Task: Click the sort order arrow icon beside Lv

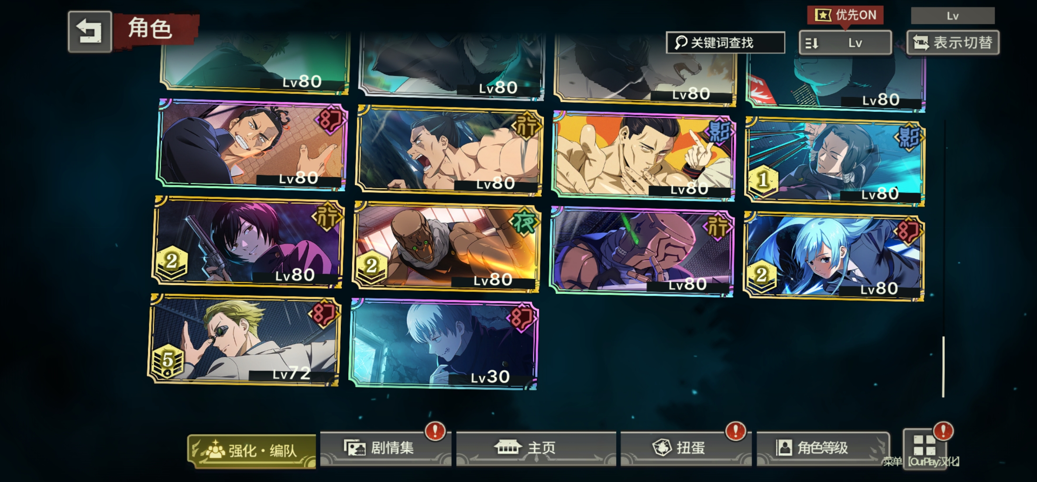Action: (812, 43)
